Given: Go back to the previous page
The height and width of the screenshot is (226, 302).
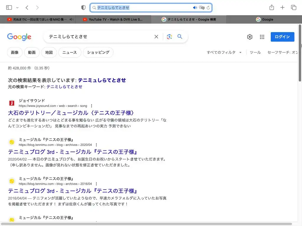Looking at the screenshot, I should (x=27, y=7).
